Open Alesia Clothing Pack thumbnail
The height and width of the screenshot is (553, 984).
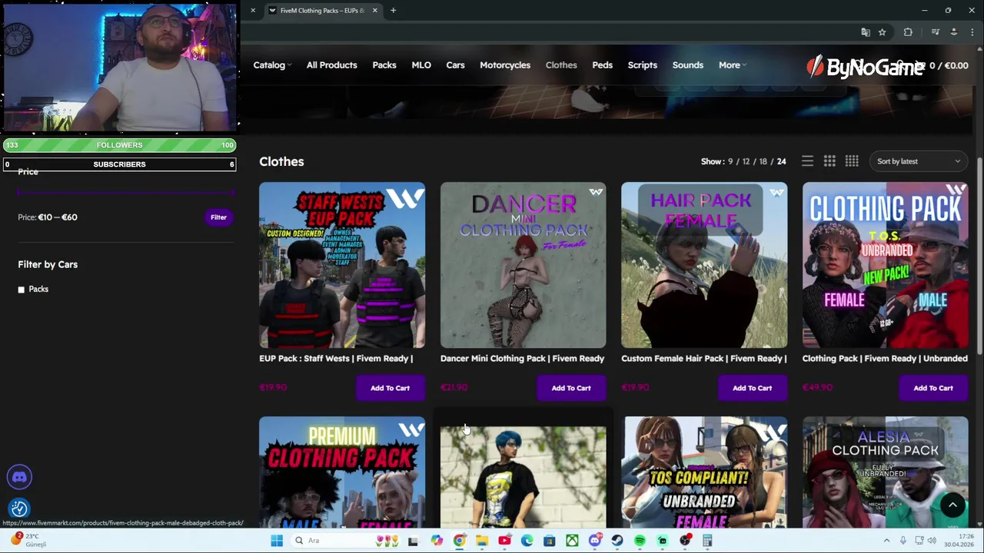(x=886, y=472)
